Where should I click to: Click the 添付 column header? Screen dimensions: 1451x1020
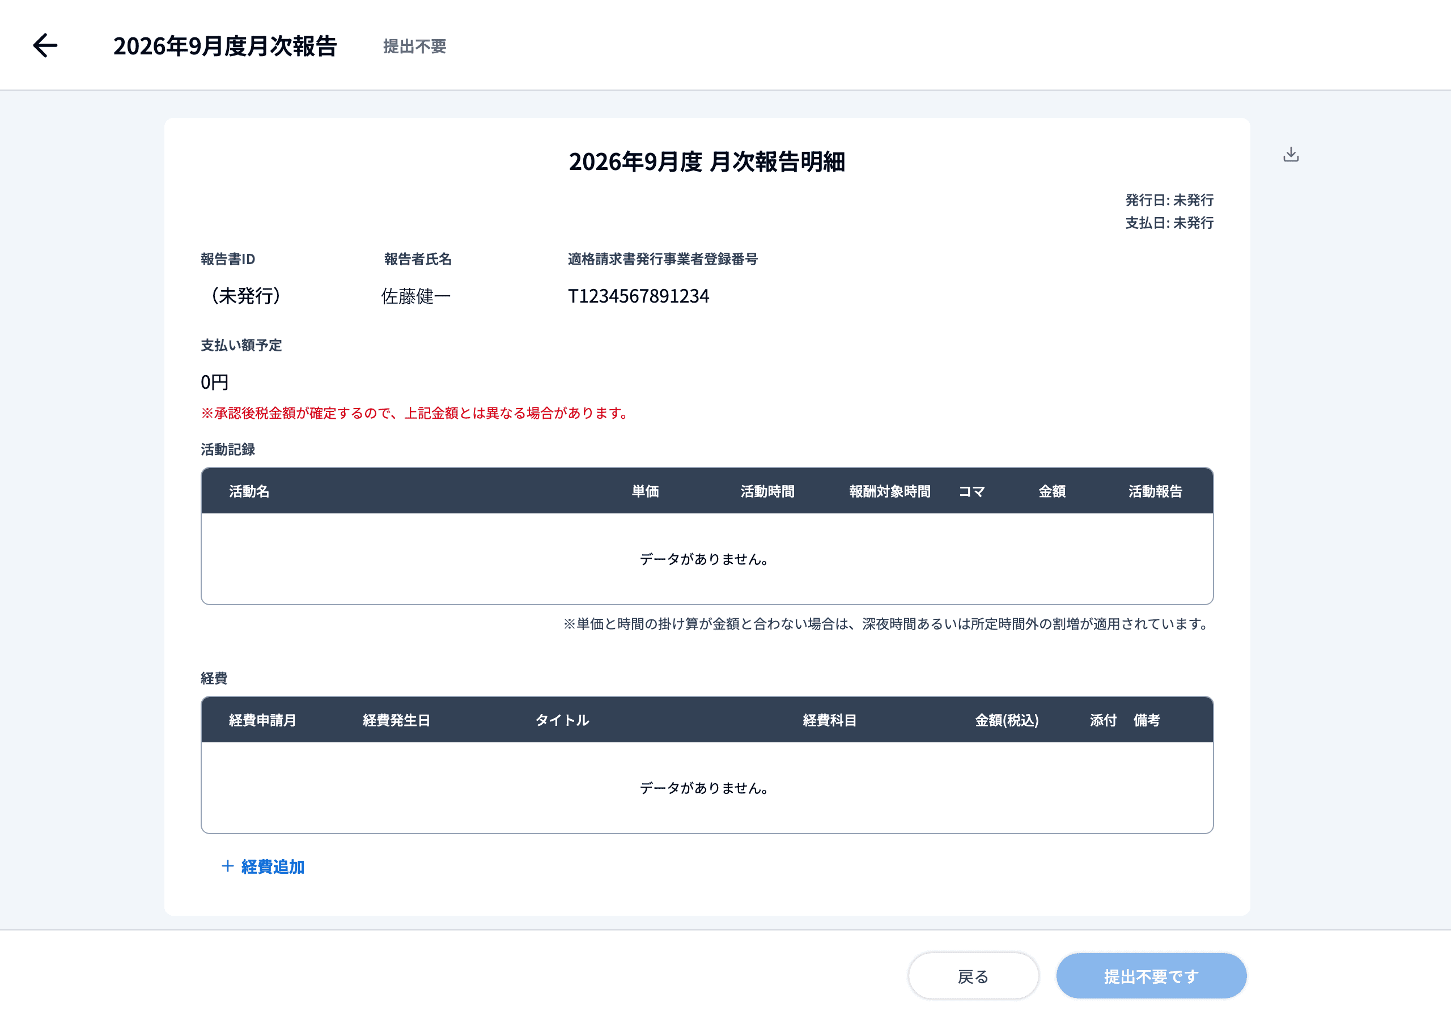[x=1104, y=720]
